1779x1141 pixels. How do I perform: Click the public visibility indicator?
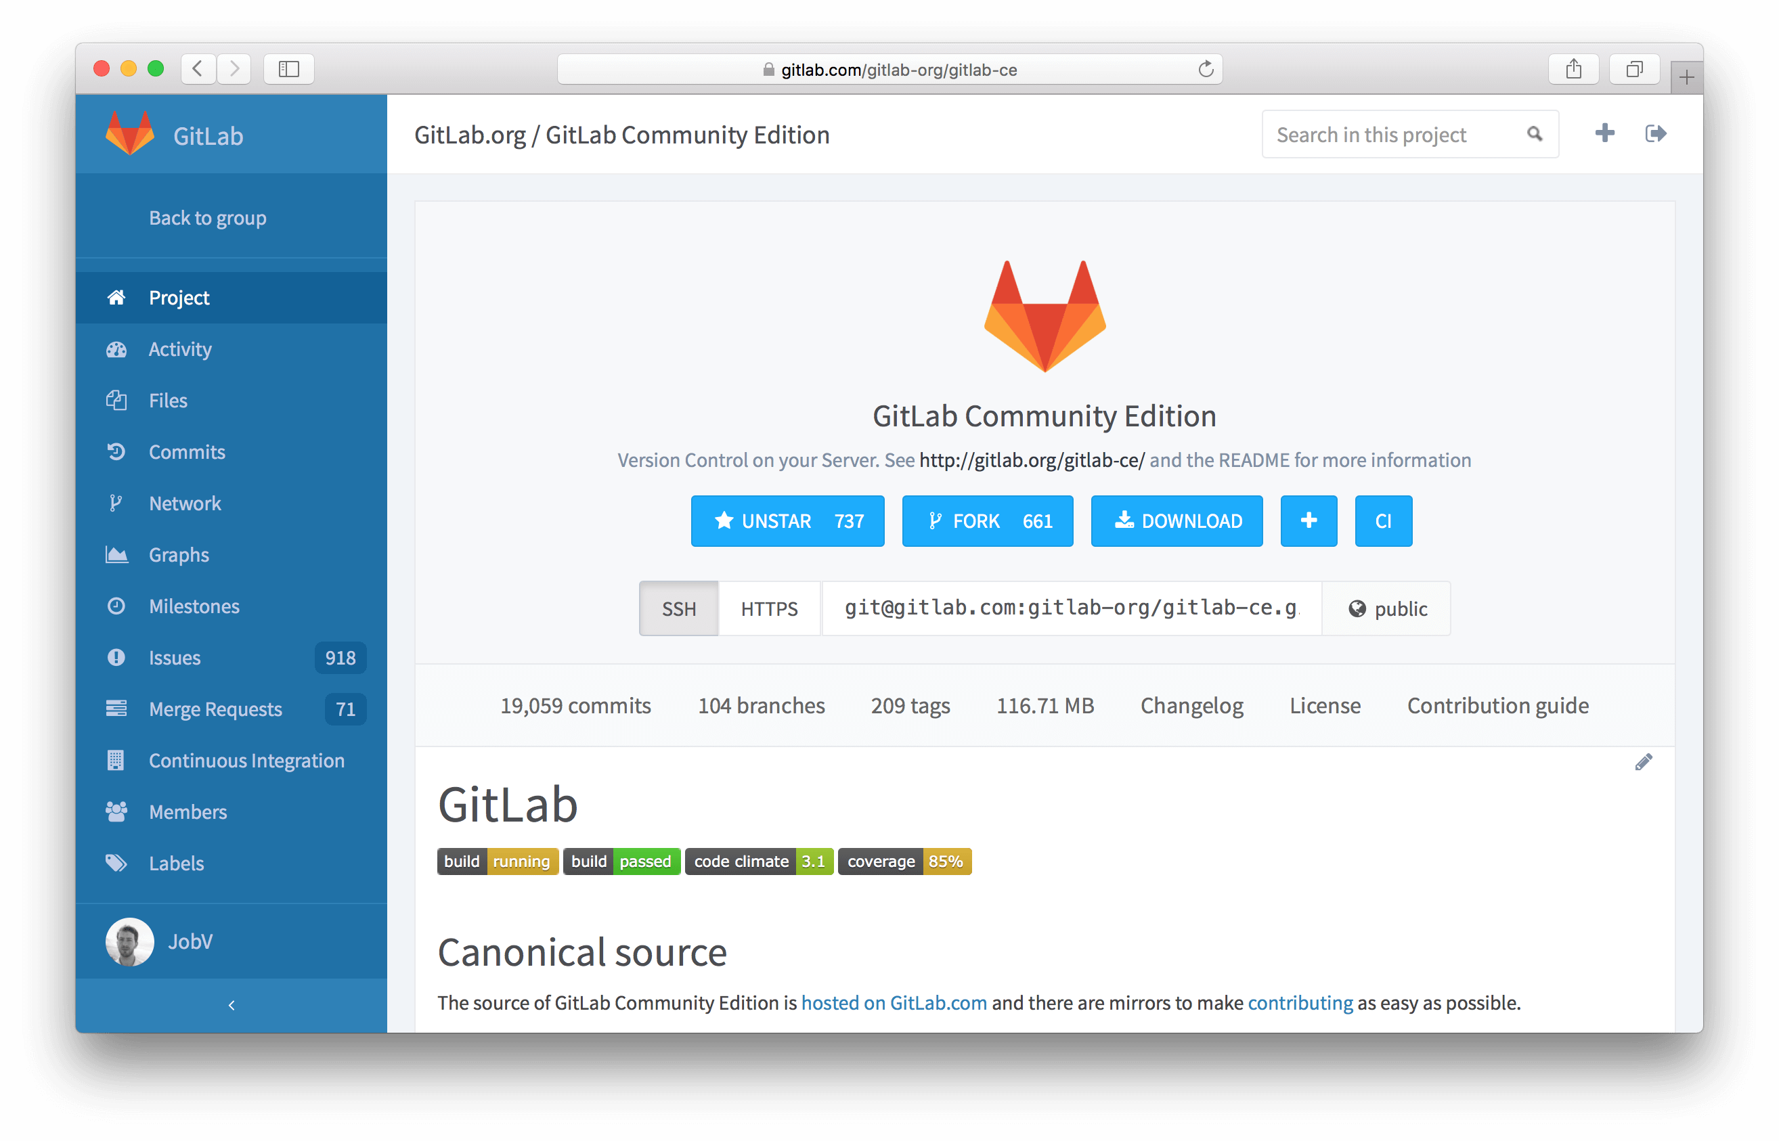coord(1387,609)
